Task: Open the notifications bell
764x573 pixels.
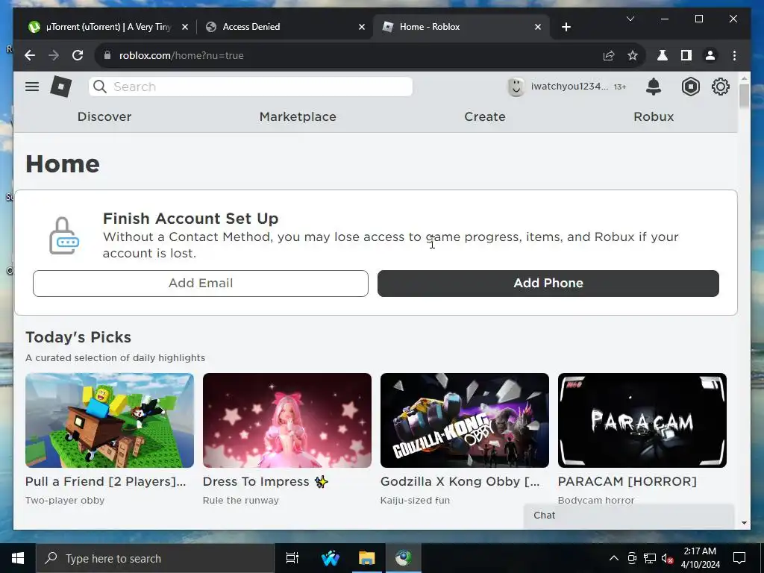Action: 654,87
